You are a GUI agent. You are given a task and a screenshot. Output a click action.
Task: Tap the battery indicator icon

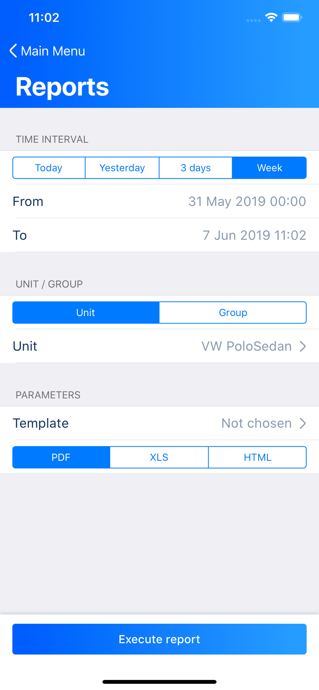[292, 17]
